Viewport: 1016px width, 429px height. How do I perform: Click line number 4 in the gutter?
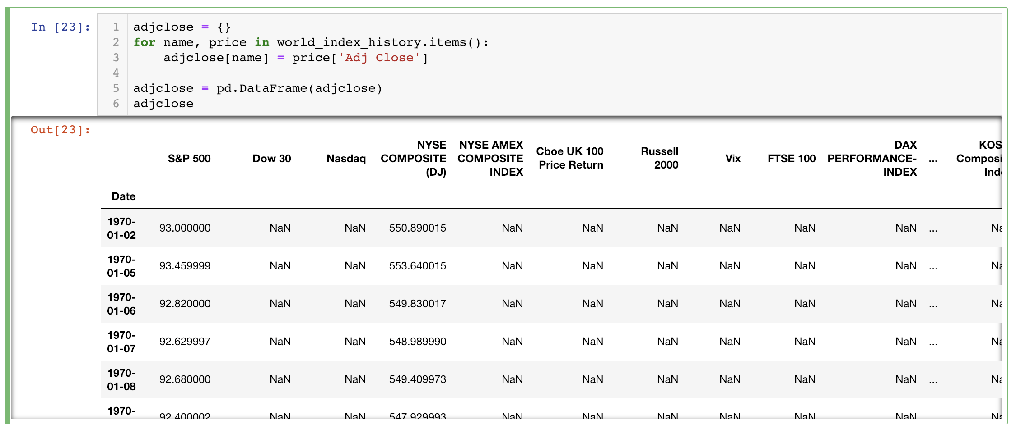(x=116, y=73)
